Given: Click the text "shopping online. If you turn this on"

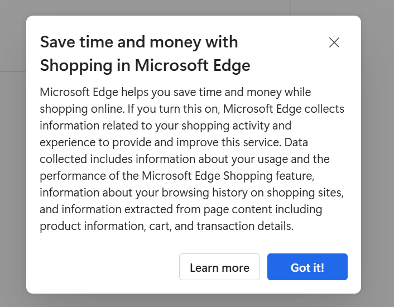Looking at the screenshot, I should pyautogui.click(x=130, y=109).
